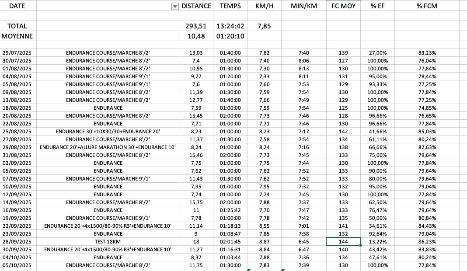The width and height of the screenshot is (467, 271).
Task: Click the TEST 18KM workout cell
Action: pyautogui.click(x=108, y=242)
